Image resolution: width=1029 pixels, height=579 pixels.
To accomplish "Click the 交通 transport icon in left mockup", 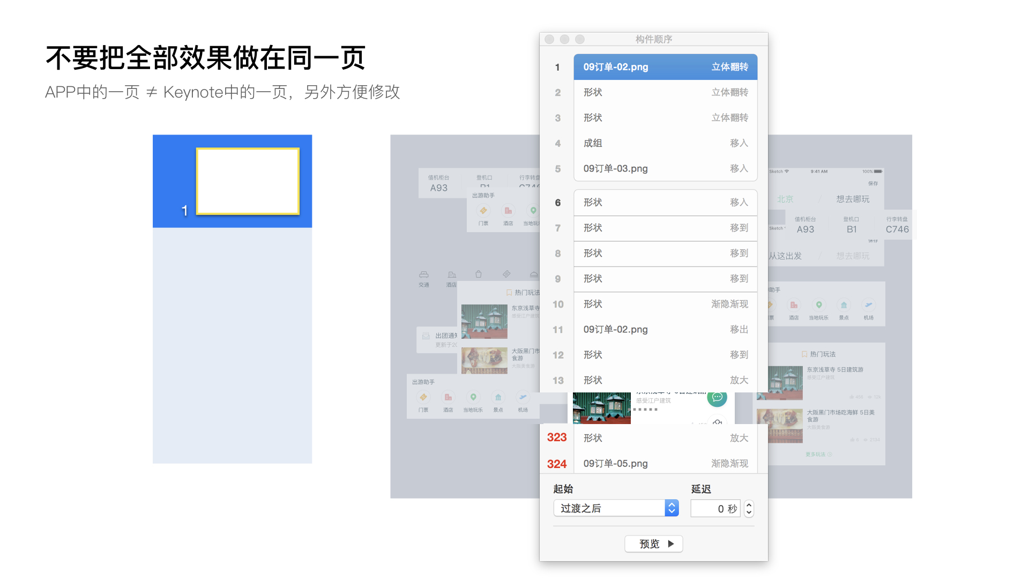I will click(423, 275).
